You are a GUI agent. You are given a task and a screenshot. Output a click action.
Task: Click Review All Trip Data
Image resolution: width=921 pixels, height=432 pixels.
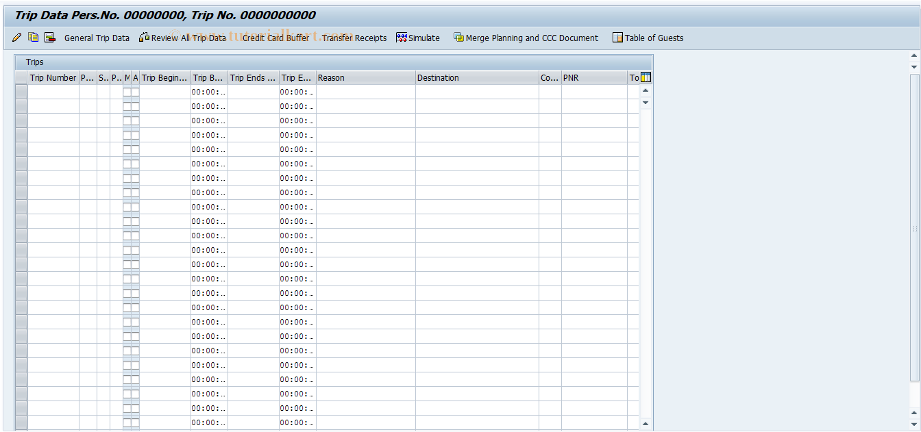point(182,38)
